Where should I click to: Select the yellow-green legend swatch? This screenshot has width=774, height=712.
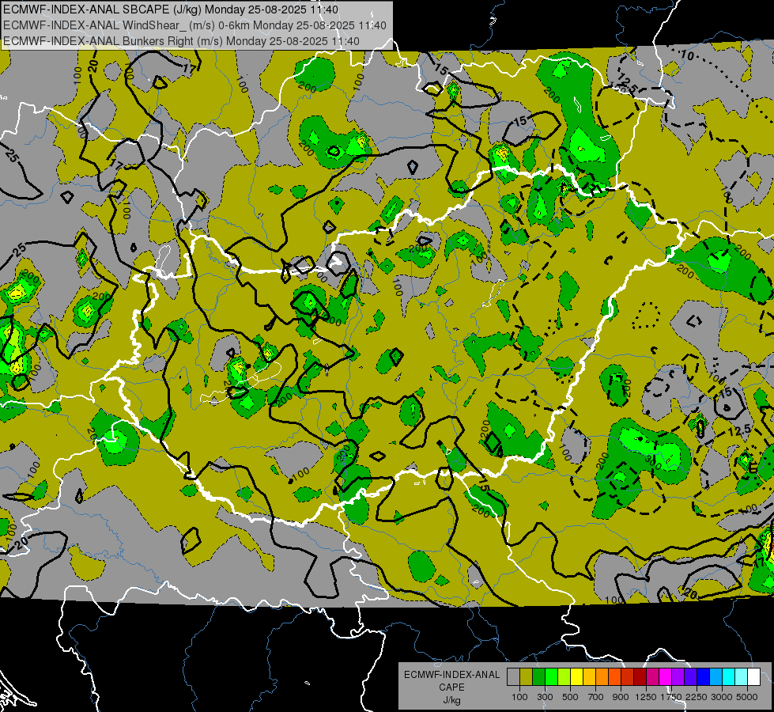(x=564, y=676)
